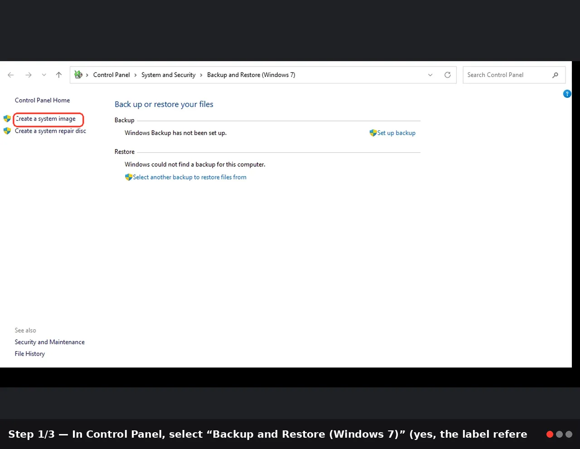
Task: Click shield icon beside Create a system repair disc
Action: [7, 131]
